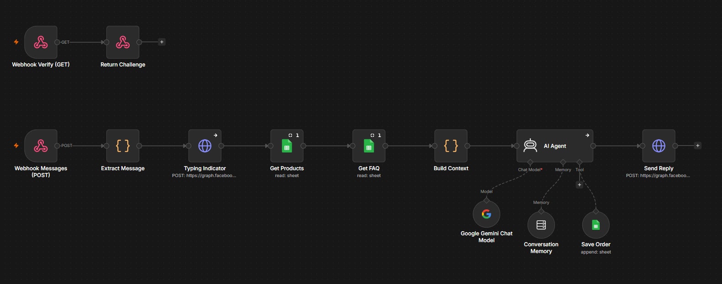Click the 'Send Reply' label

pos(659,168)
